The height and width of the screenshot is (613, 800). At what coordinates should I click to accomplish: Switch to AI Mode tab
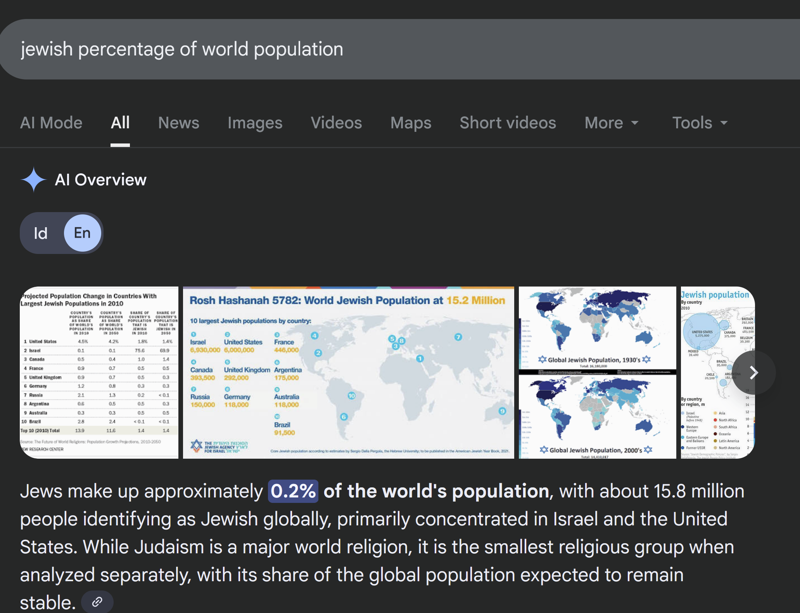[51, 123]
